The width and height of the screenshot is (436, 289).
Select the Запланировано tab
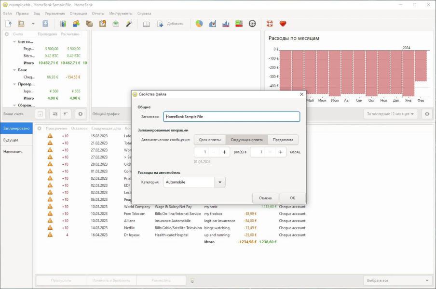click(x=16, y=128)
